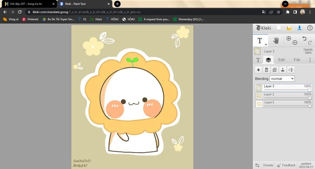315x169 pixels.
Task: Open the Google Translate icon in address bar
Action: (x=264, y=12)
